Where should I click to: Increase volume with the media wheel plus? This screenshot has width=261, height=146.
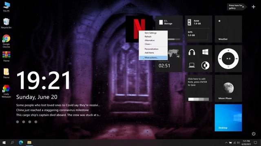coord(228,50)
